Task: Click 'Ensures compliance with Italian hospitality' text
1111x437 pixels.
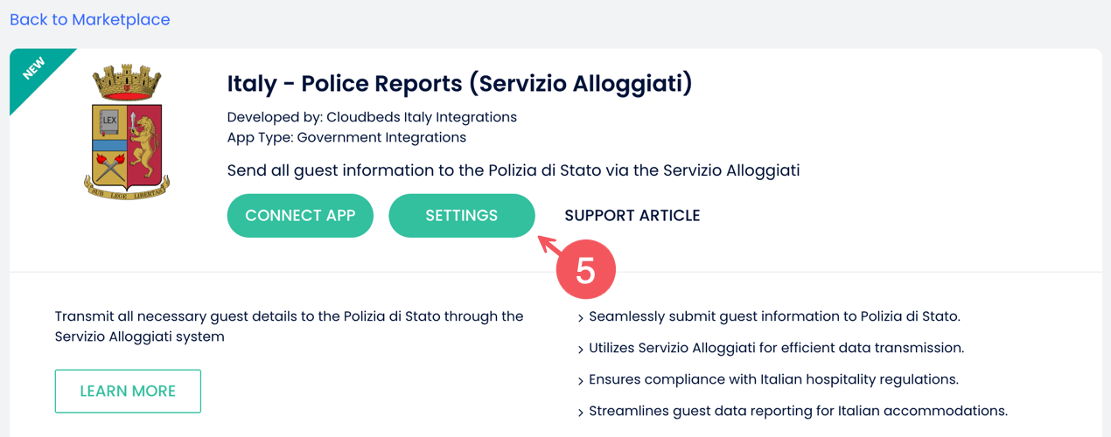Action: point(773,379)
